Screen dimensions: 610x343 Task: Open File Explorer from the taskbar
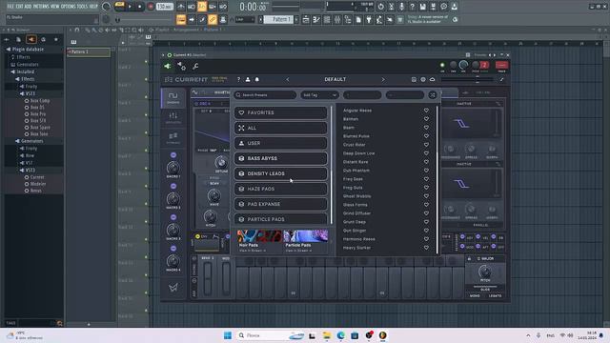[x=327, y=335]
